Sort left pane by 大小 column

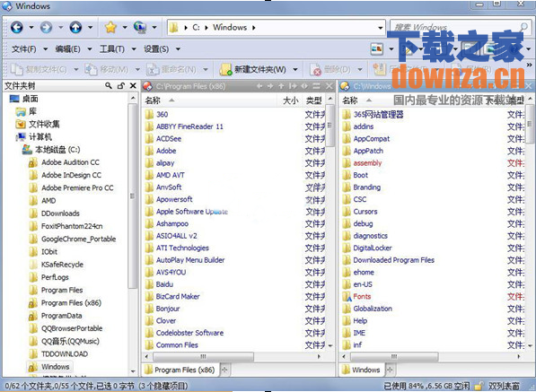pyautogui.click(x=291, y=100)
